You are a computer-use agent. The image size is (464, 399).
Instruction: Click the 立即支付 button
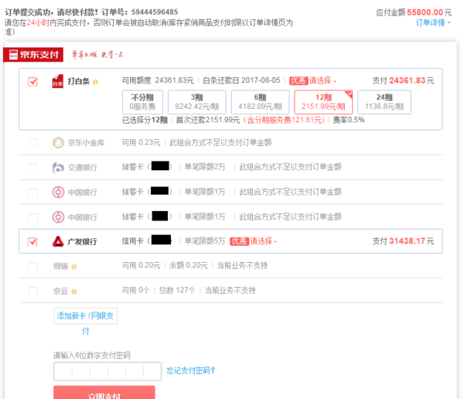(104, 393)
